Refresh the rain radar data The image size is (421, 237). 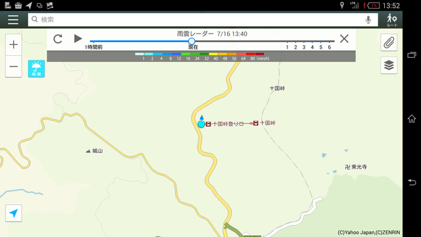[x=58, y=39]
